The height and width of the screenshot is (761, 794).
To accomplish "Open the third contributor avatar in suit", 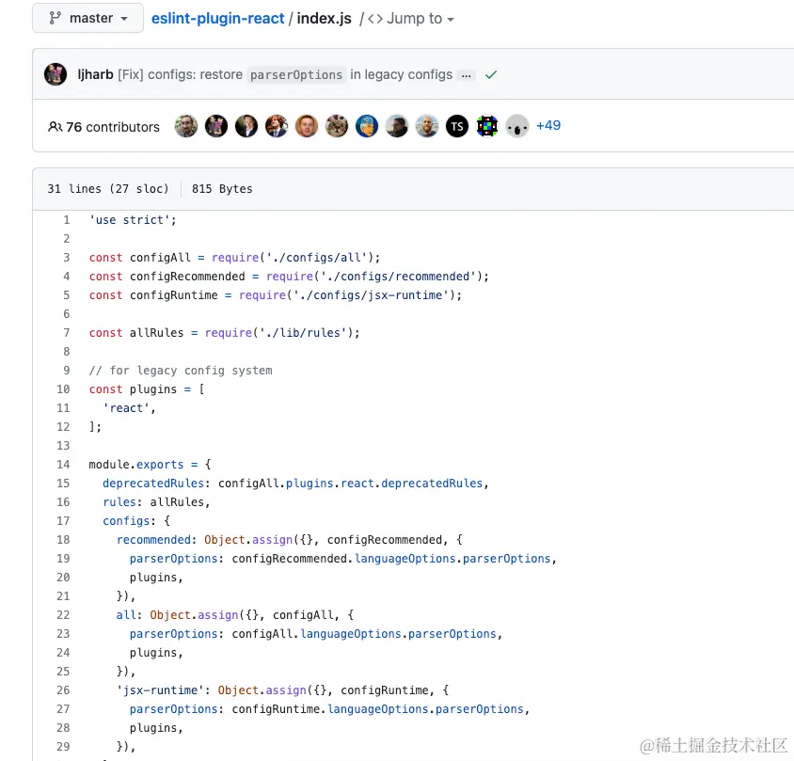I will pos(246,126).
